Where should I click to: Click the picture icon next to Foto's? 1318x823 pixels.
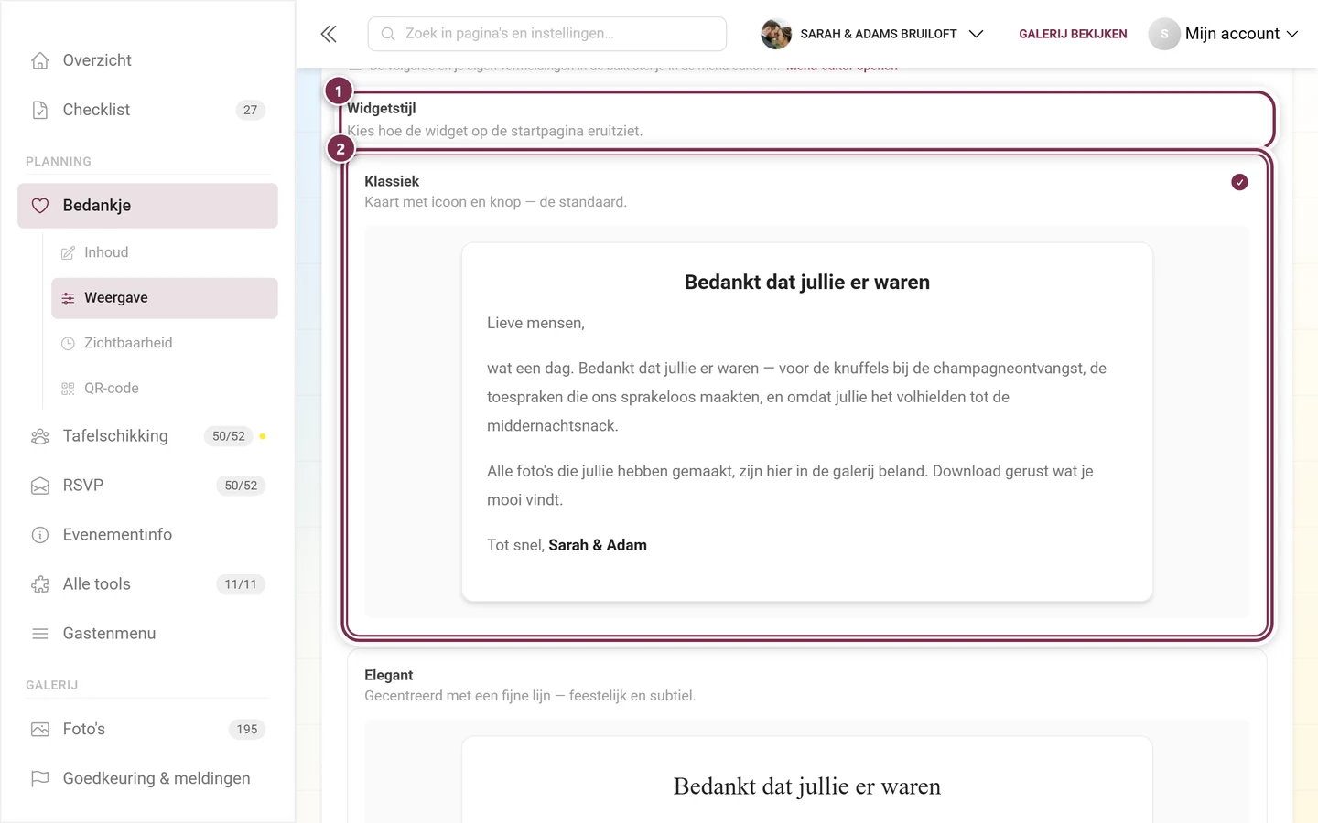click(40, 729)
